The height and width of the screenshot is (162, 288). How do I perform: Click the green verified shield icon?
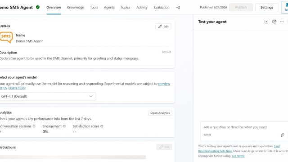tap(38, 7)
